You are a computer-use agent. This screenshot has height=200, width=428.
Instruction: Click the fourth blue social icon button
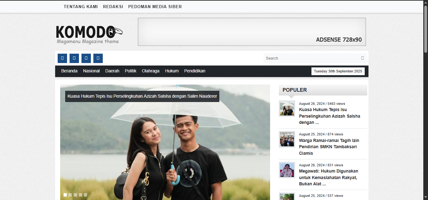[98, 58]
